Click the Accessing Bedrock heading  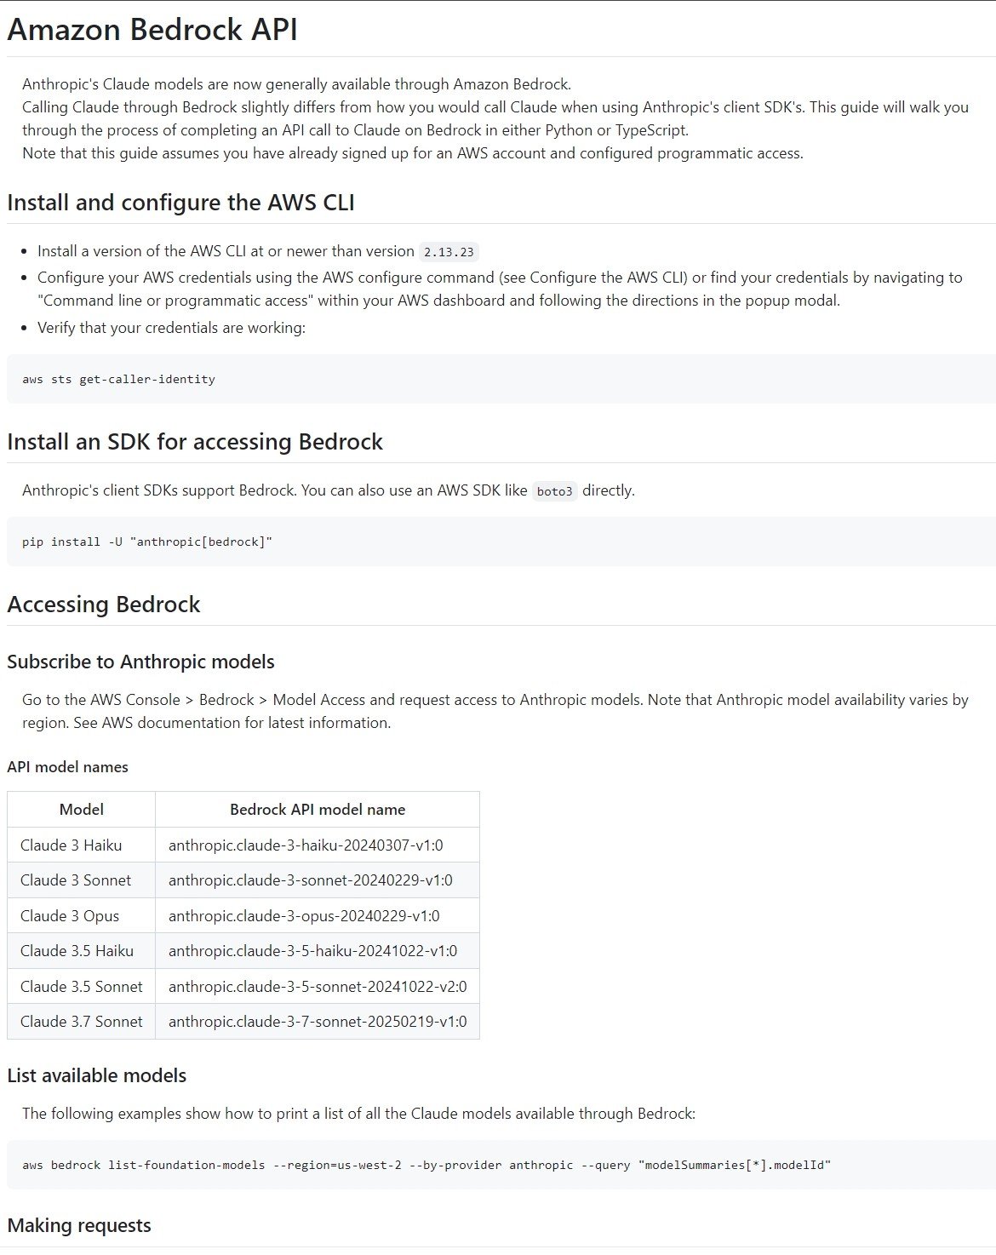(104, 605)
